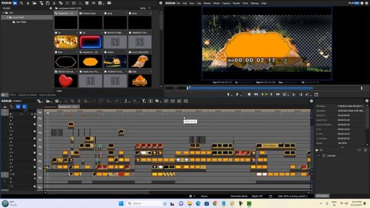Select the first Sequence1 timeline tab
Viewport: 370px width, 208px height.
[50, 107]
